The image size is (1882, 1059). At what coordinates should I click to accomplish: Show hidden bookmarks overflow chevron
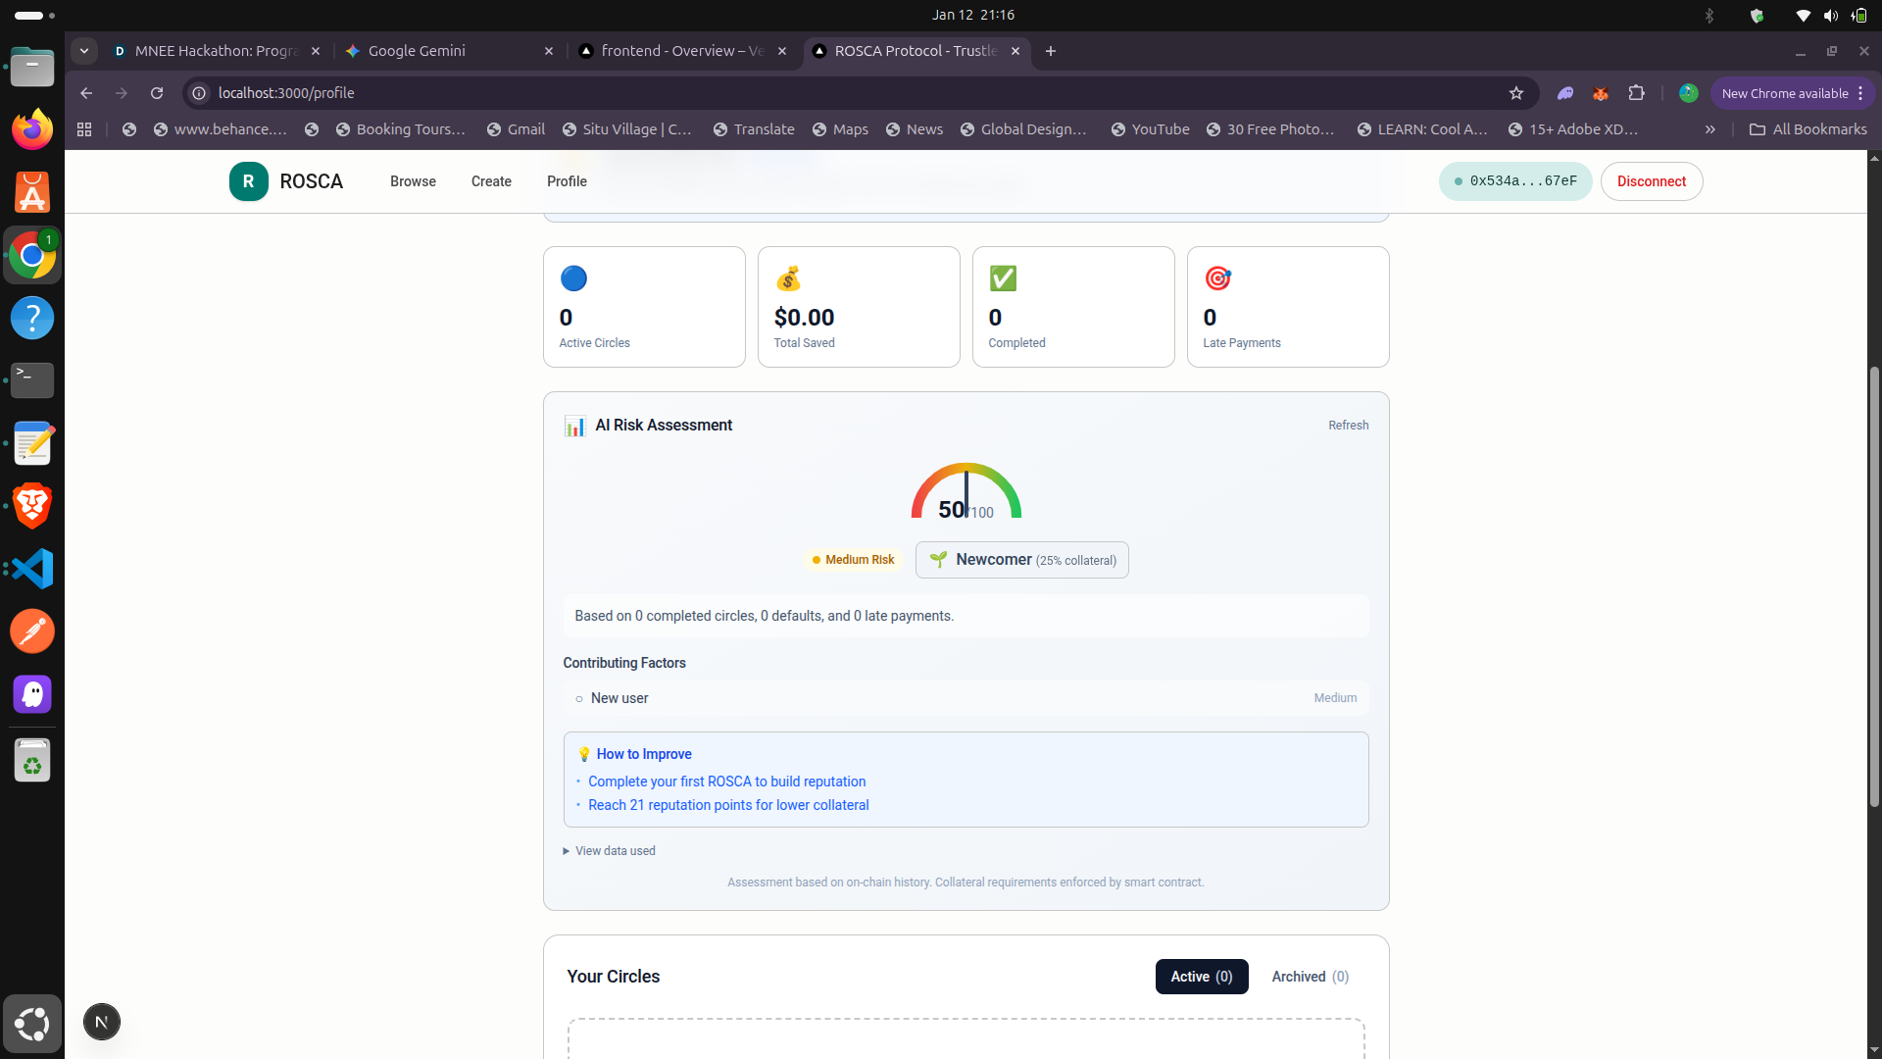(1709, 129)
